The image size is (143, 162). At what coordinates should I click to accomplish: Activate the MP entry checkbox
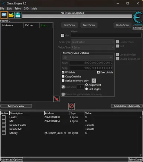4,121
